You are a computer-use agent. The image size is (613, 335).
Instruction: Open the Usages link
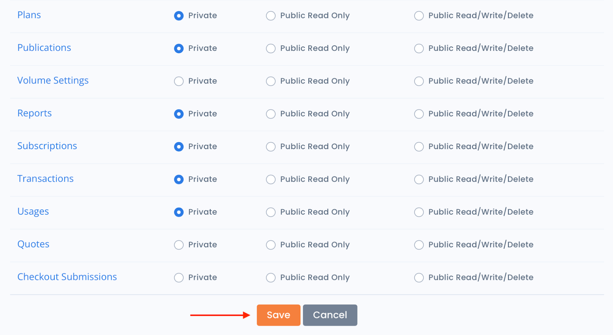pos(33,212)
